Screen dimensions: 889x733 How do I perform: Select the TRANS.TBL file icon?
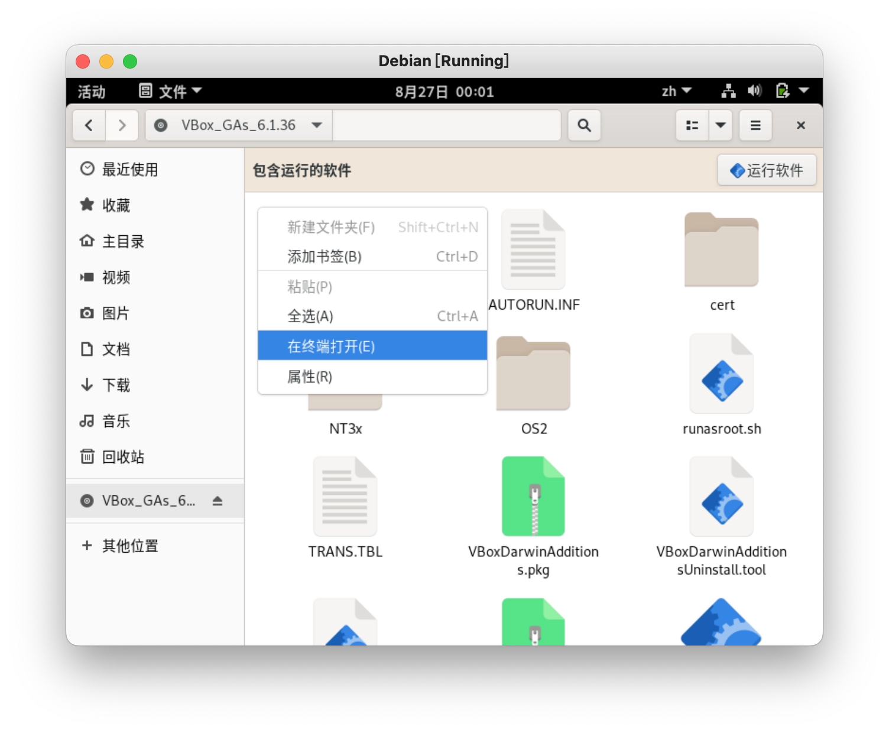[x=345, y=497]
